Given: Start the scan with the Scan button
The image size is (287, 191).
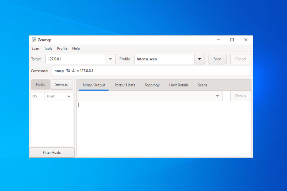Looking at the screenshot, I should coord(217,59).
